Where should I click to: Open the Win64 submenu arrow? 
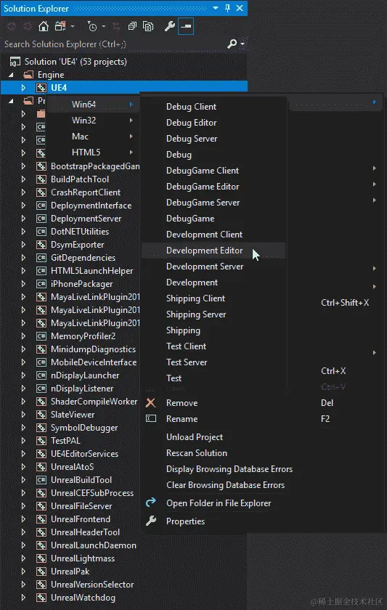[x=131, y=105]
